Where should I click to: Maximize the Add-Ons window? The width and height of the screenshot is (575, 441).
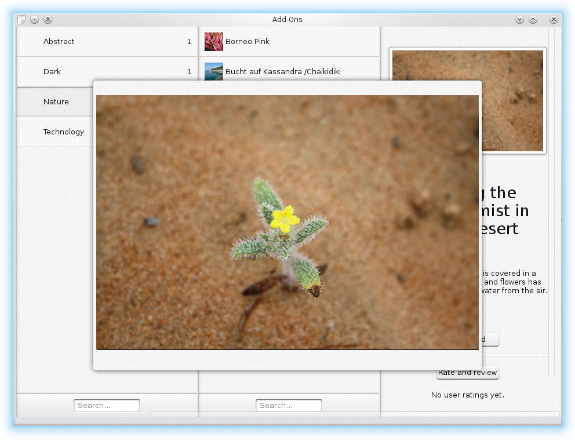point(533,20)
